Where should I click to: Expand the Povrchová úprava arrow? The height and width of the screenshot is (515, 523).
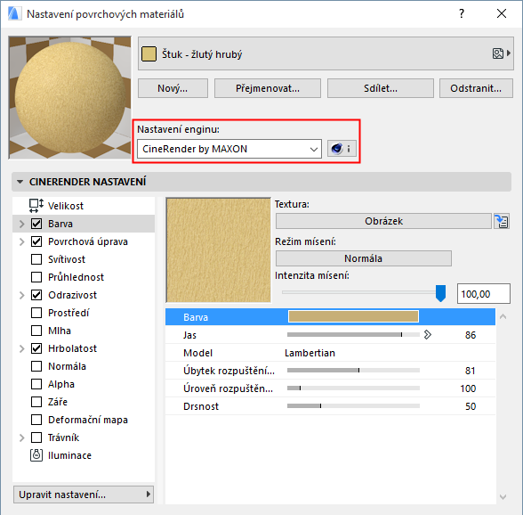click(22, 241)
